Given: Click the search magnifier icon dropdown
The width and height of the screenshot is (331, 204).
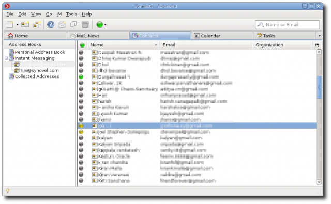Looking at the screenshot, I should click(x=261, y=25).
